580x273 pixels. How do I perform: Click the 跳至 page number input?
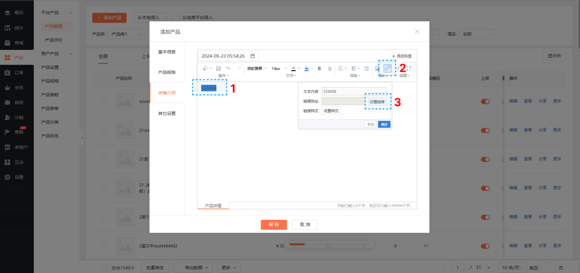tap(548, 267)
